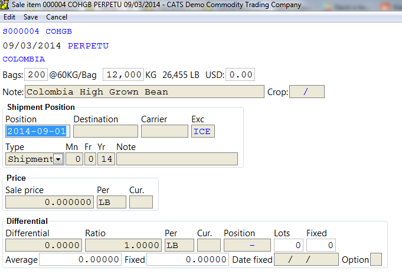Click the Option field
Viewport: 402px width, 277px height.
tap(376, 259)
